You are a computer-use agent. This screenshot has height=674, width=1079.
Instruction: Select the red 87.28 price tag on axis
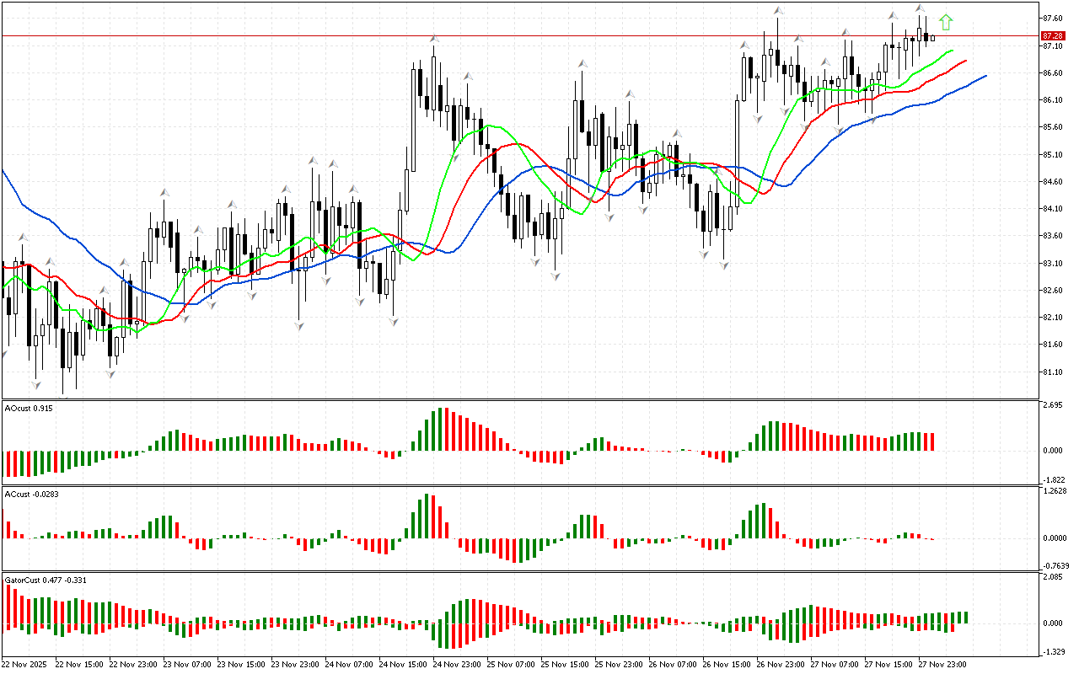[x=1051, y=36]
